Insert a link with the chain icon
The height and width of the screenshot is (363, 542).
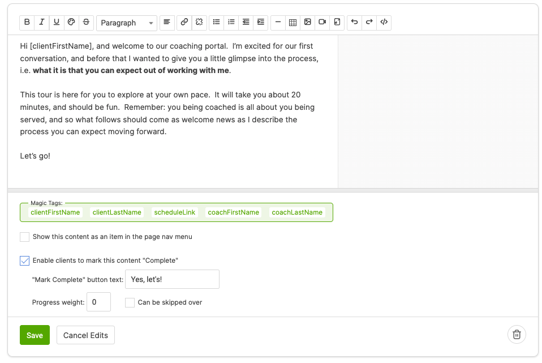(x=184, y=22)
